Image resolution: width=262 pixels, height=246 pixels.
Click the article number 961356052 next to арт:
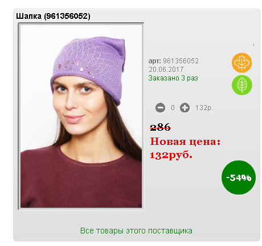(x=181, y=61)
